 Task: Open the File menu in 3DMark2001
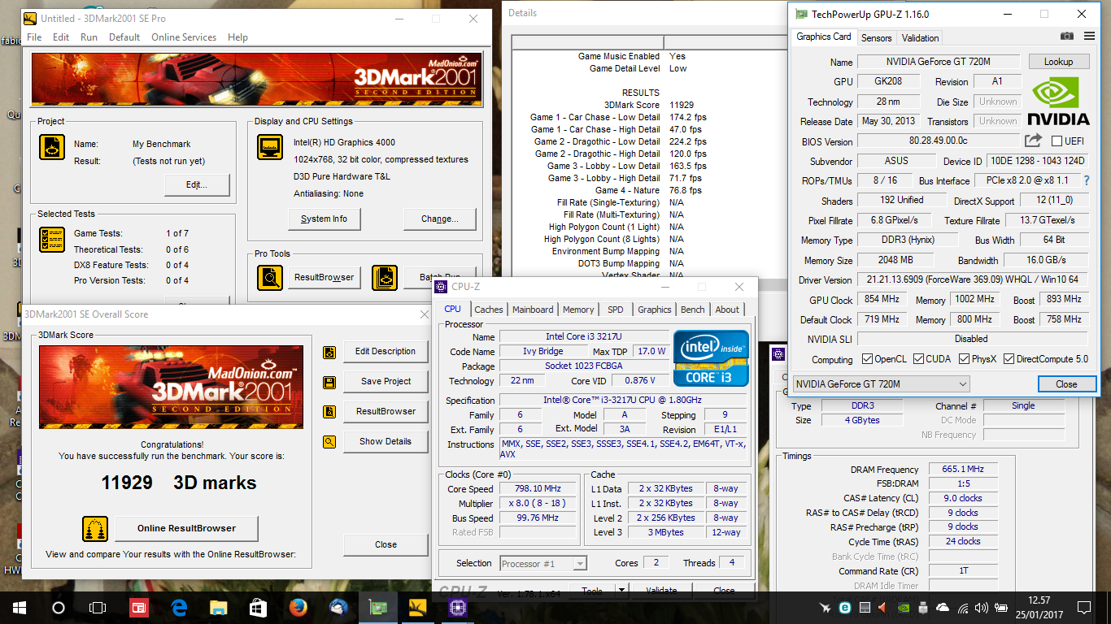(x=34, y=37)
